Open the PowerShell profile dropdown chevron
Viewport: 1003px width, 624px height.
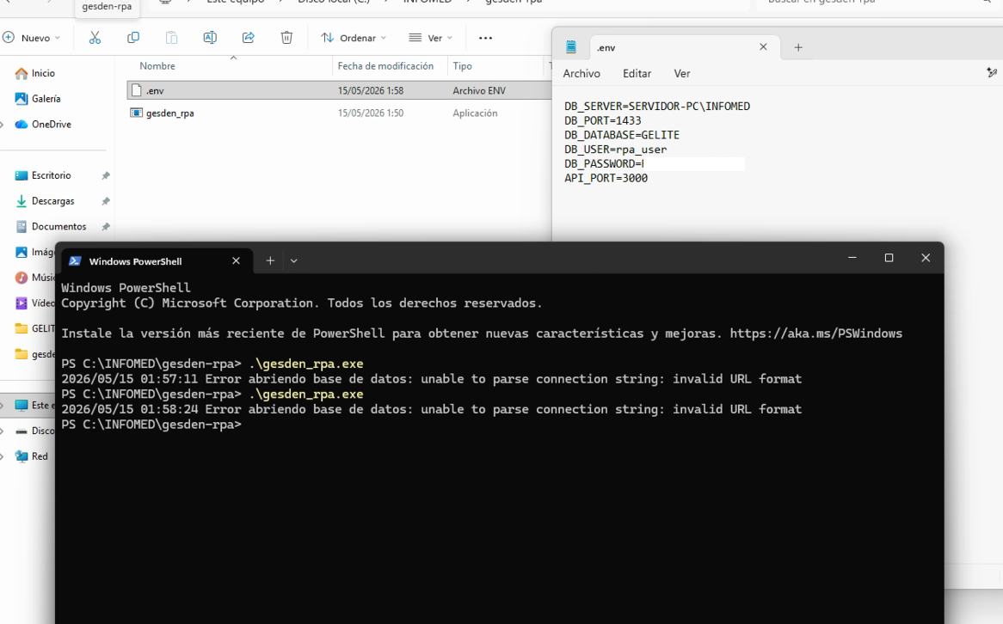(293, 260)
